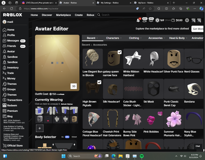Click the Get More button

198,29
